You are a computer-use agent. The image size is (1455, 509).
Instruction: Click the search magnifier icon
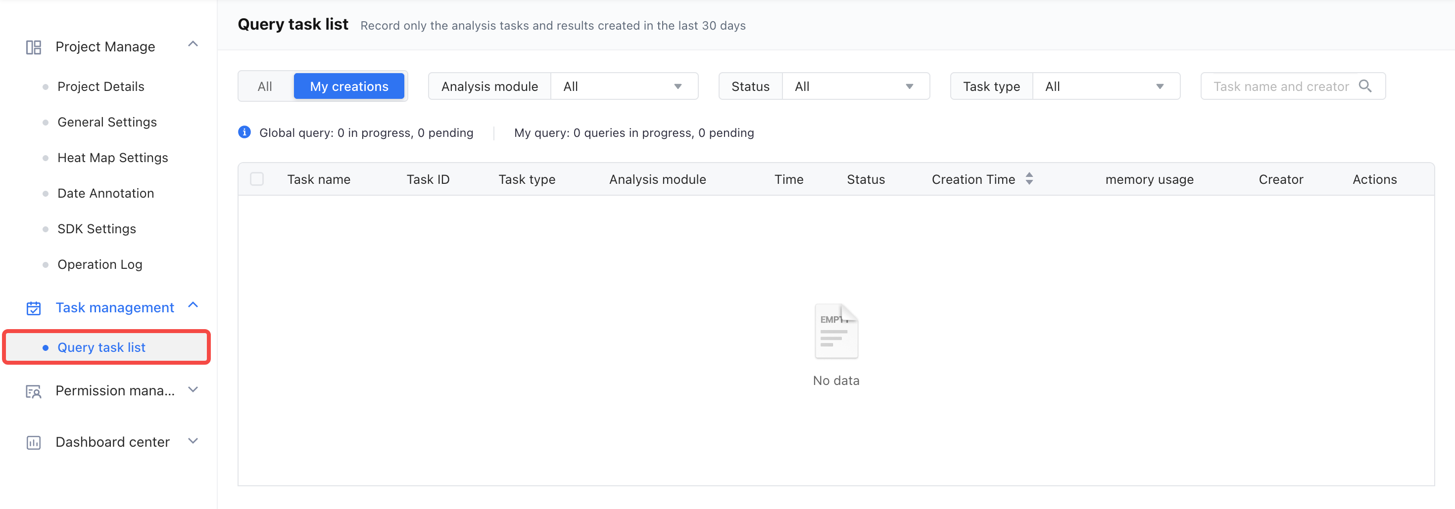[1364, 86]
